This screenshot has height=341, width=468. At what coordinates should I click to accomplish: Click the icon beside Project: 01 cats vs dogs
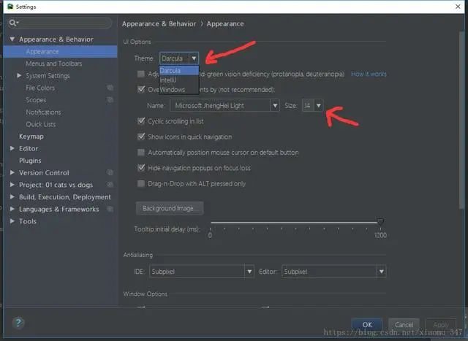[110, 185]
